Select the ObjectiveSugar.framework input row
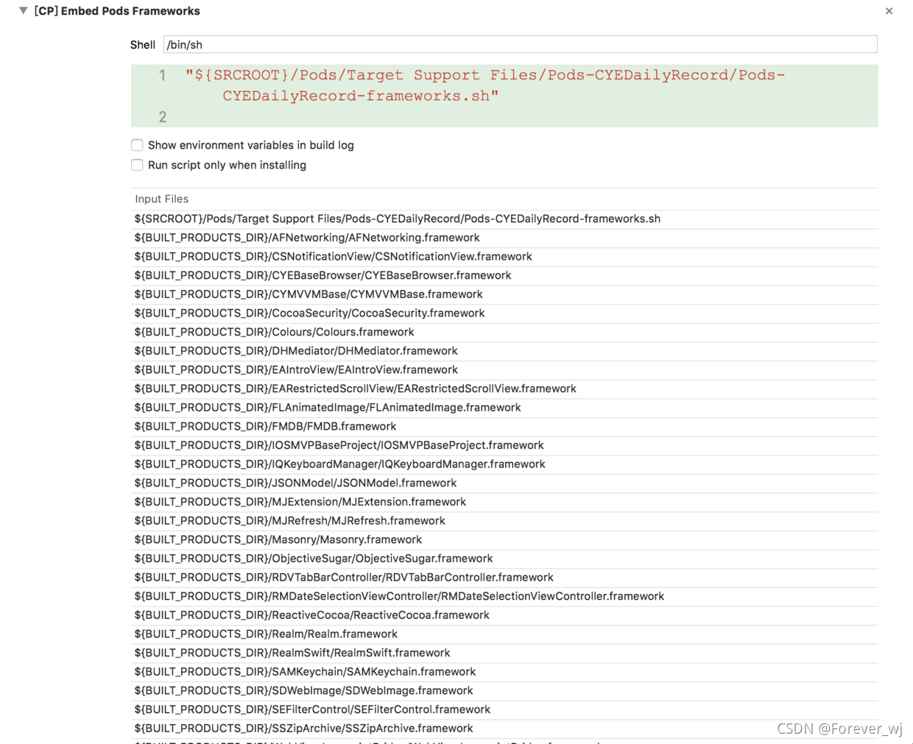Viewport: 913px width, 744px height. pos(504,559)
